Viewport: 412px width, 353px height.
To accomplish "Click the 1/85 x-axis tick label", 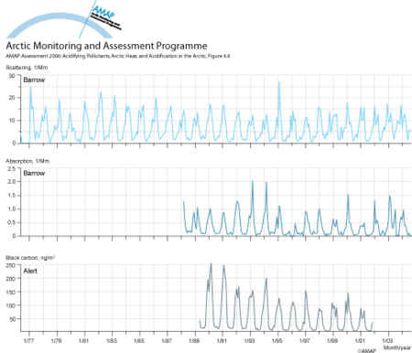I will pyautogui.click(x=139, y=340).
